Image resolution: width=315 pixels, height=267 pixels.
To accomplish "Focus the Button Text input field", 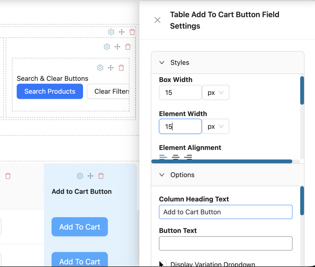I will click(225, 243).
